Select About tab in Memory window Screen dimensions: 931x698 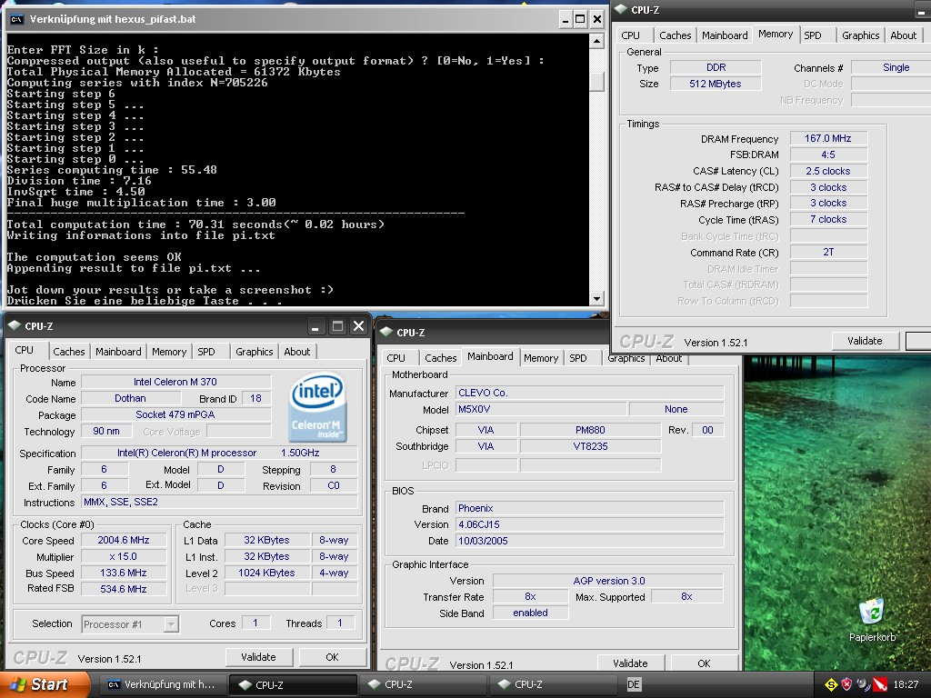(x=903, y=35)
